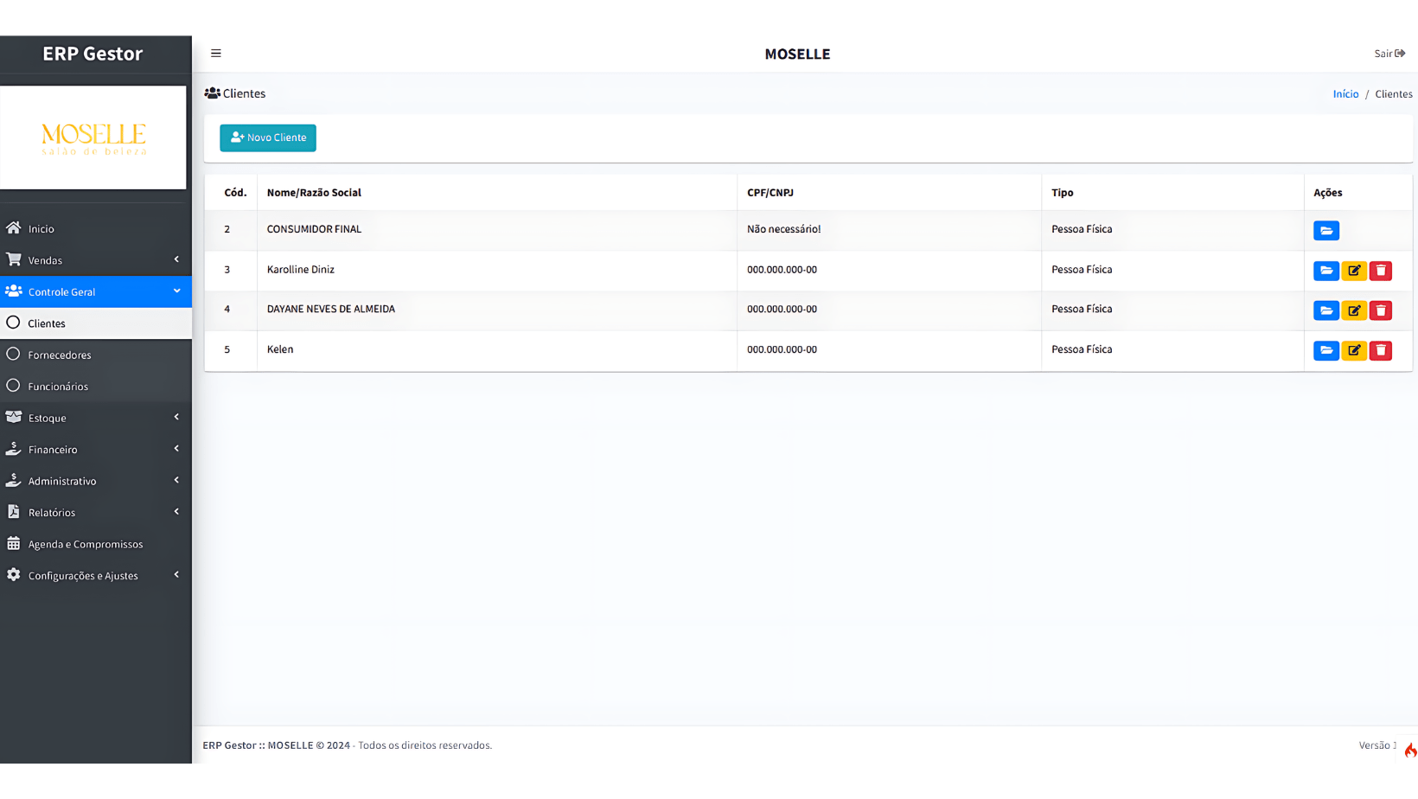Collapse the Controle Geral menu
Image resolution: width=1418 pixels, height=799 pixels.
[95, 291]
